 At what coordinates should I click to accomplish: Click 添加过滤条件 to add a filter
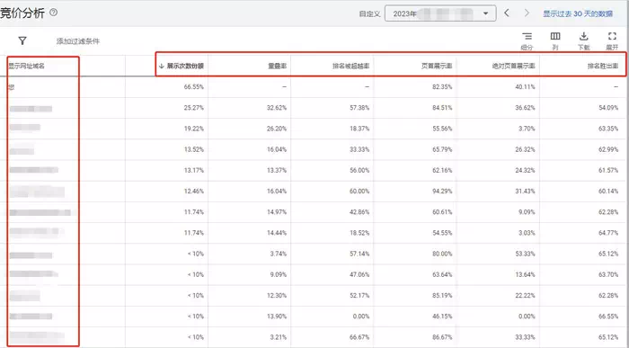click(78, 41)
